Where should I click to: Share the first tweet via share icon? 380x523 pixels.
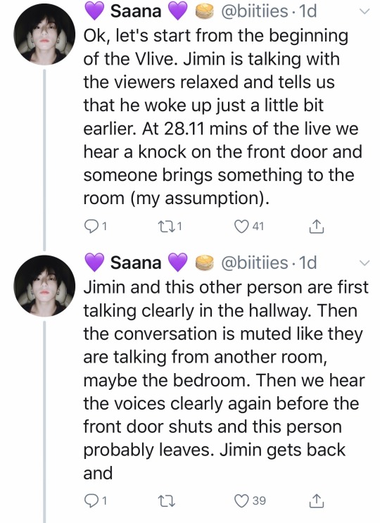coord(316,227)
